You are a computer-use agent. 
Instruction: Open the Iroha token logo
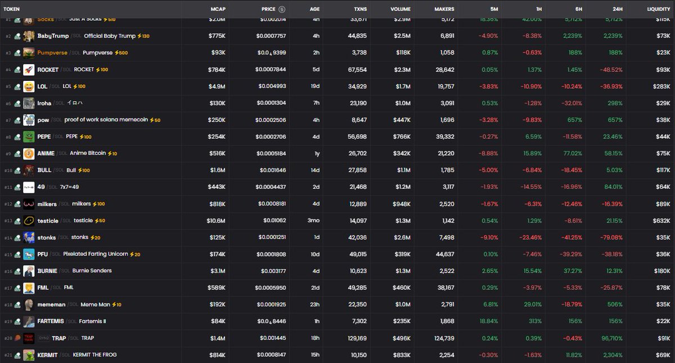pos(29,103)
